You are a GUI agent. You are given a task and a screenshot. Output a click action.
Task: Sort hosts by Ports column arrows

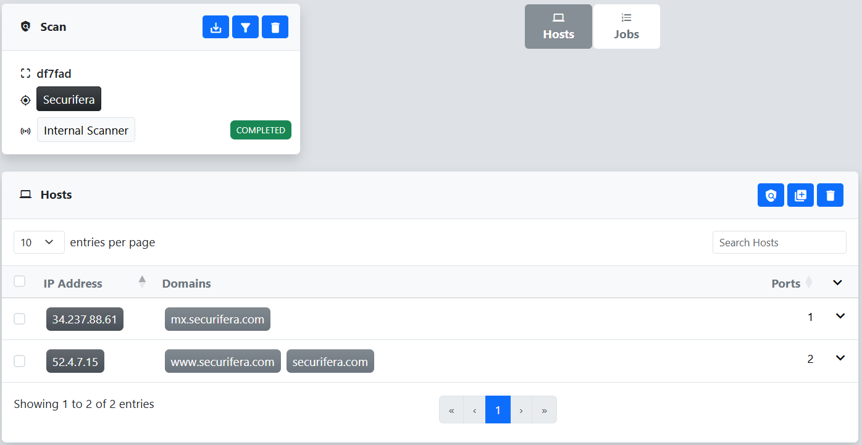[x=808, y=283]
